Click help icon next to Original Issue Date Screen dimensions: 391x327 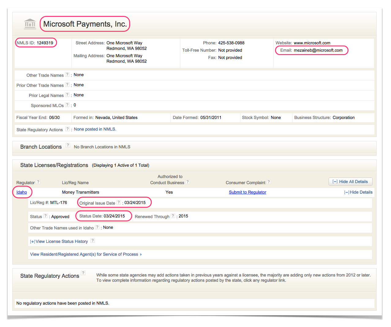coord(119,203)
